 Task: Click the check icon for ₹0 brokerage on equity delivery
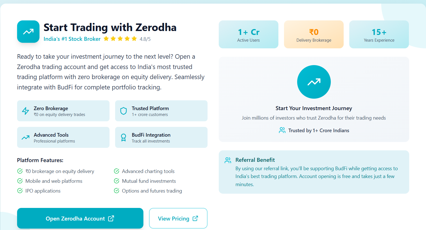click(x=20, y=171)
